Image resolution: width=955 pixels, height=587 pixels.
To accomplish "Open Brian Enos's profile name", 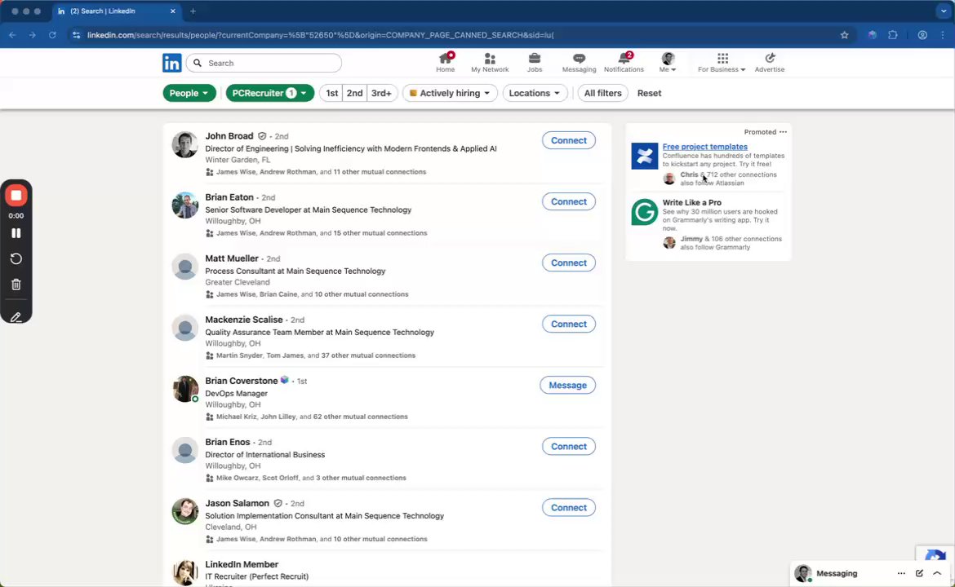I will tap(227, 442).
